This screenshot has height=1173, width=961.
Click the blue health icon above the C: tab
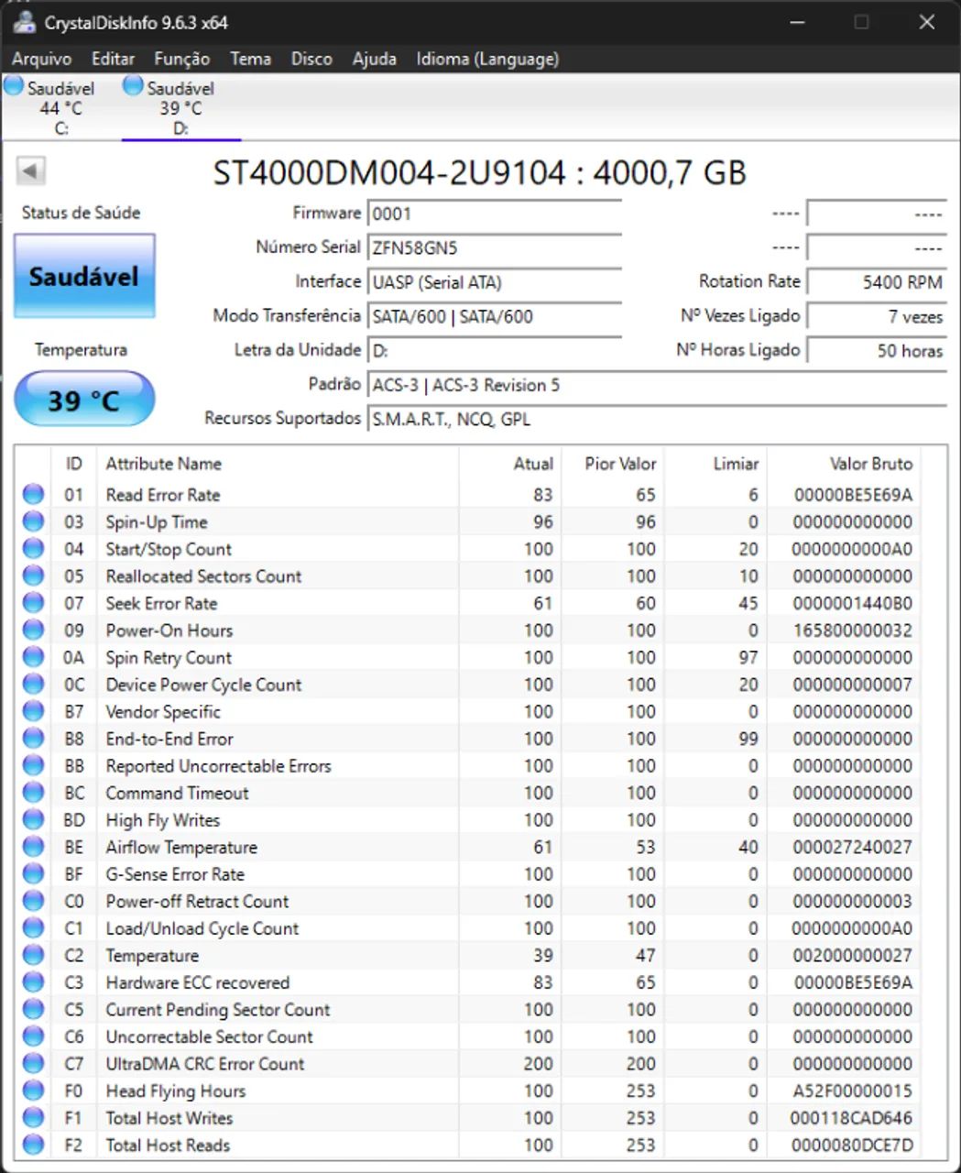(13, 85)
